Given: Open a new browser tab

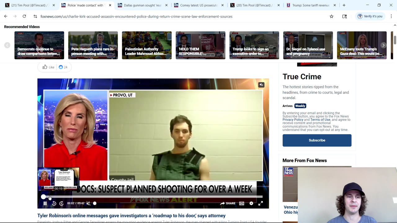Looking at the screenshot, I should [x=344, y=5].
